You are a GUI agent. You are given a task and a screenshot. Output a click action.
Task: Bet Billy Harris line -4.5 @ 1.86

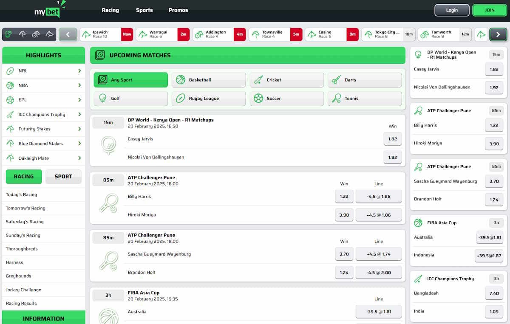click(x=379, y=197)
